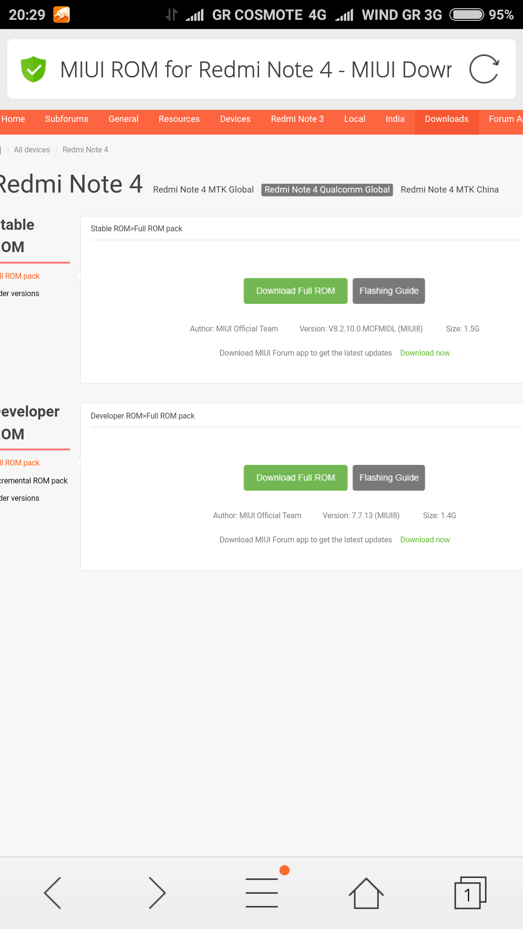
Task: Open the India menu item
Action: 395,119
